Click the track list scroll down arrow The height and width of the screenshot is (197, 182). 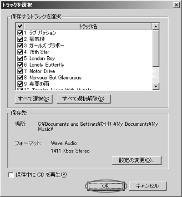156,87
